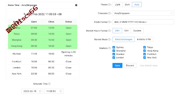Choose the 12H market hours format
180x112 pixels.
126,31
